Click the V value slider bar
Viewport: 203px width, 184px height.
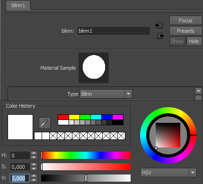pyautogui.click(x=86, y=178)
